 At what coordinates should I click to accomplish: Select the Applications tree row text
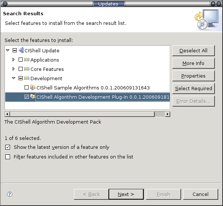pos(45,60)
